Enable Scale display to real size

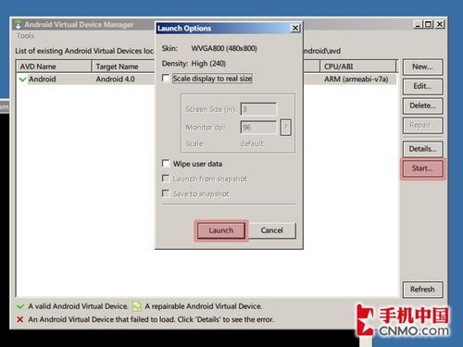pyautogui.click(x=166, y=78)
